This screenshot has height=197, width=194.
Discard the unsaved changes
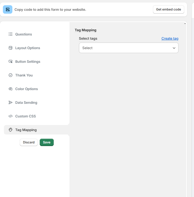click(x=29, y=142)
